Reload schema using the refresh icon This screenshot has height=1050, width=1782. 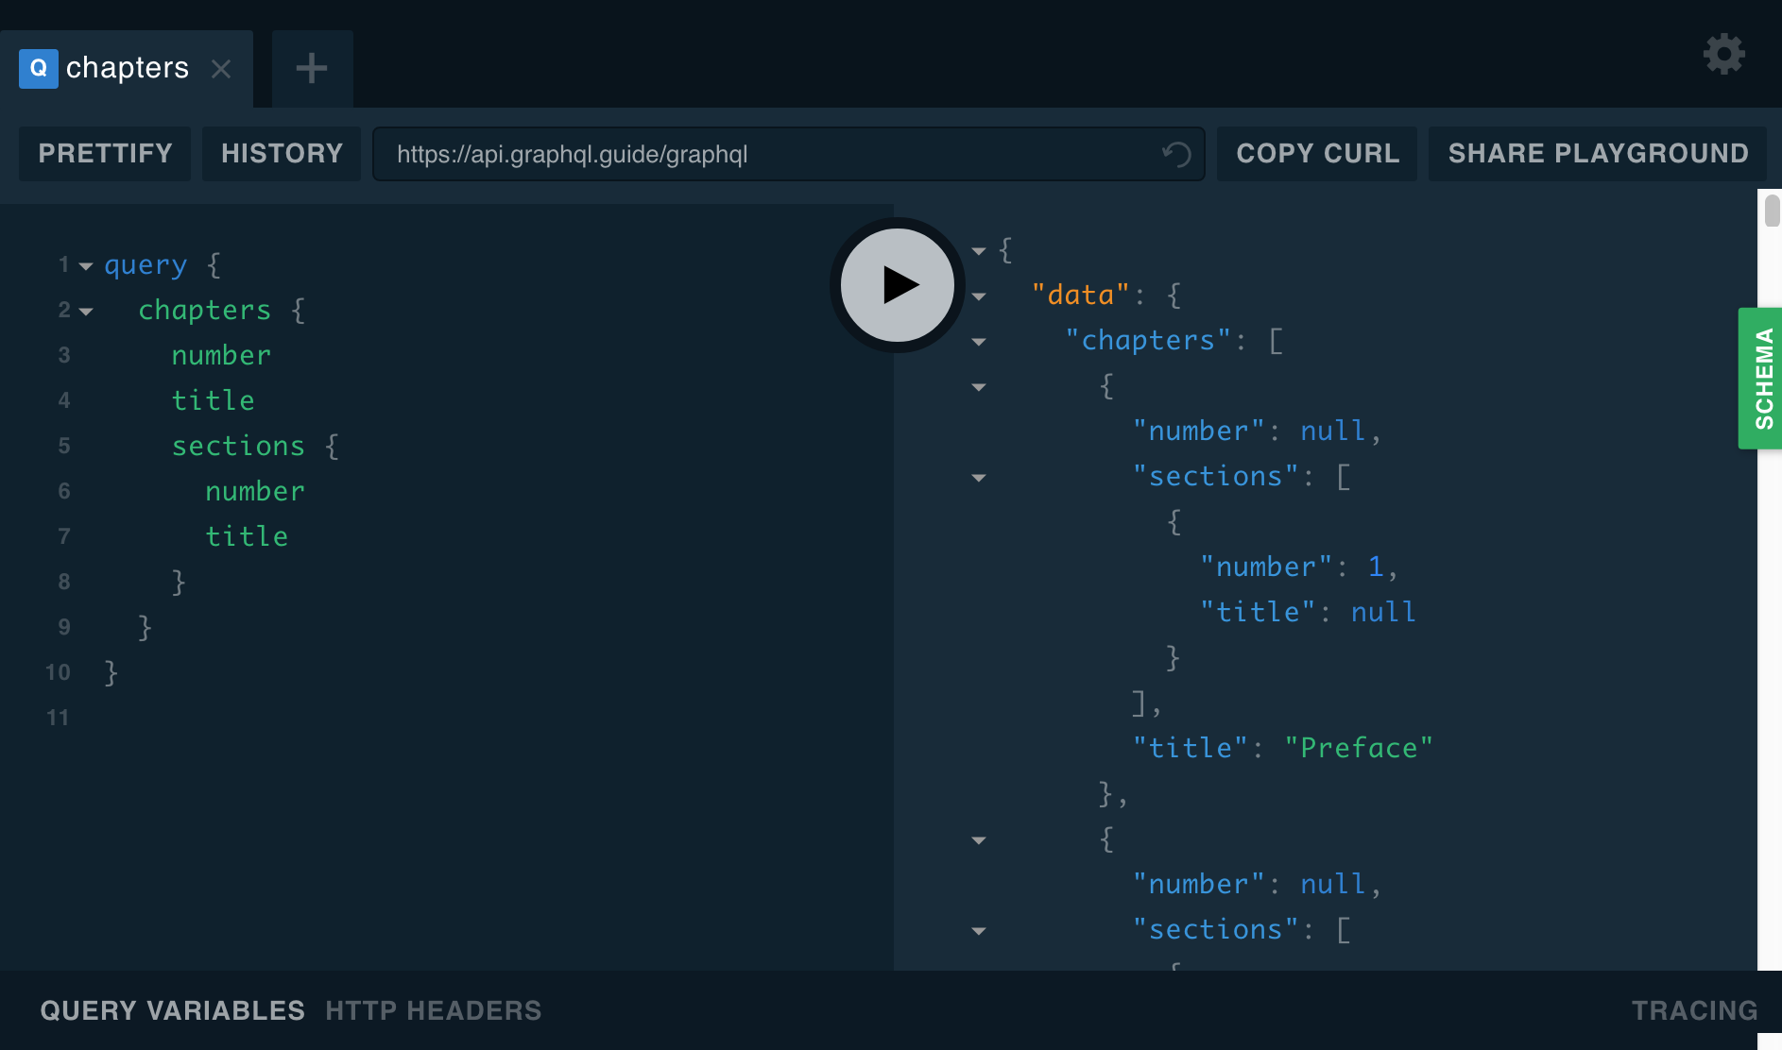(x=1176, y=154)
